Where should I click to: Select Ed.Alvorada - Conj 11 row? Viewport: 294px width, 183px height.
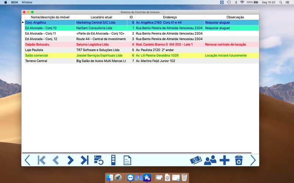[141, 33]
